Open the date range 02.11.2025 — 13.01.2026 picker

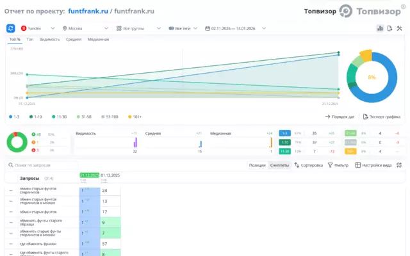click(x=235, y=28)
